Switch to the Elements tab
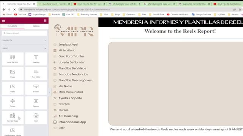 pos(12,26)
